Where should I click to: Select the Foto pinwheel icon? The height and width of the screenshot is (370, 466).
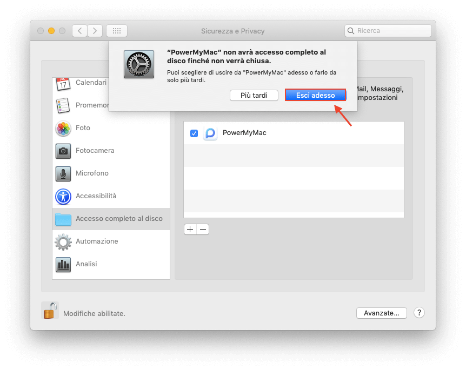[x=63, y=128]
